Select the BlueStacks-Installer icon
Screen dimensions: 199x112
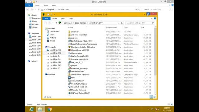pos(69,47)
